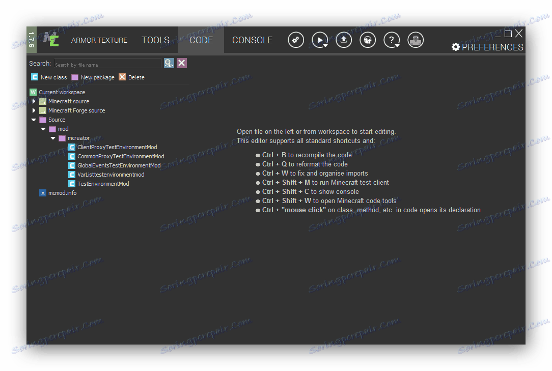Click class icon beside VarListtestenvironmentmod
The image size is (552, 371).
coord(72,175)
